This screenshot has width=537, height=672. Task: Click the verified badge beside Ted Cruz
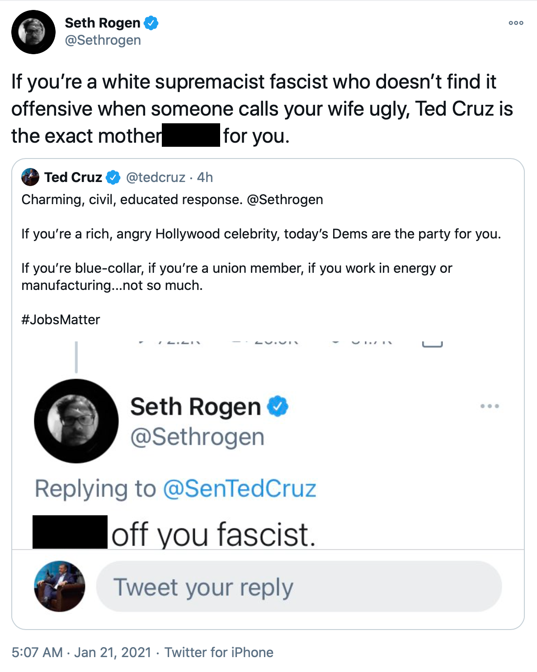(x=113, y=177)
